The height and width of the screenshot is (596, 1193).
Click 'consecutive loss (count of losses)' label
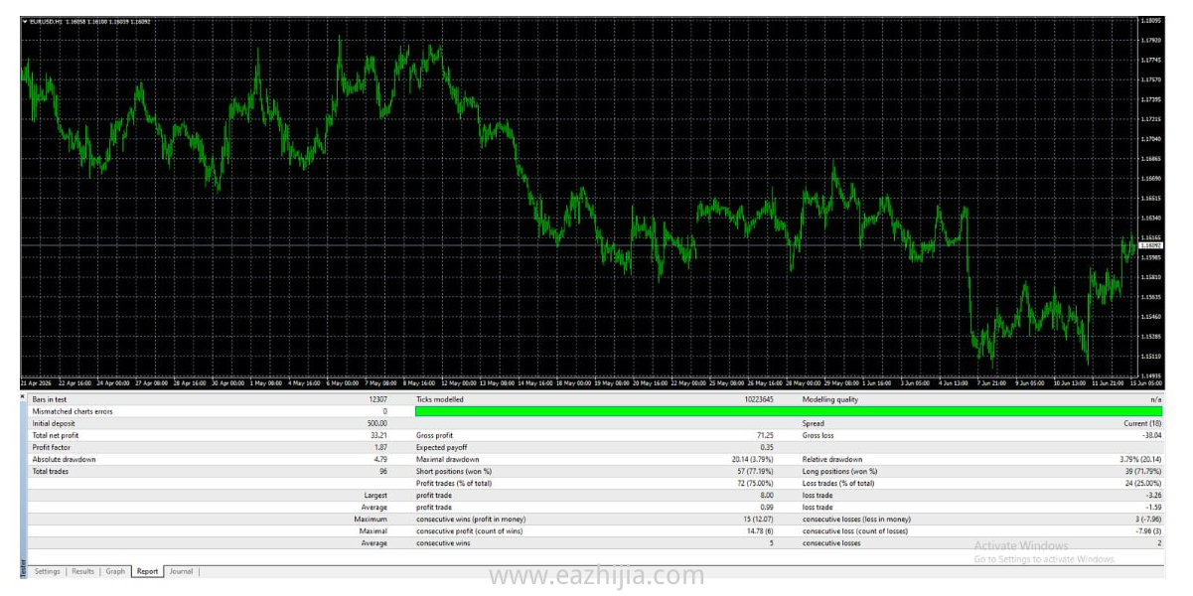point(855,530)
